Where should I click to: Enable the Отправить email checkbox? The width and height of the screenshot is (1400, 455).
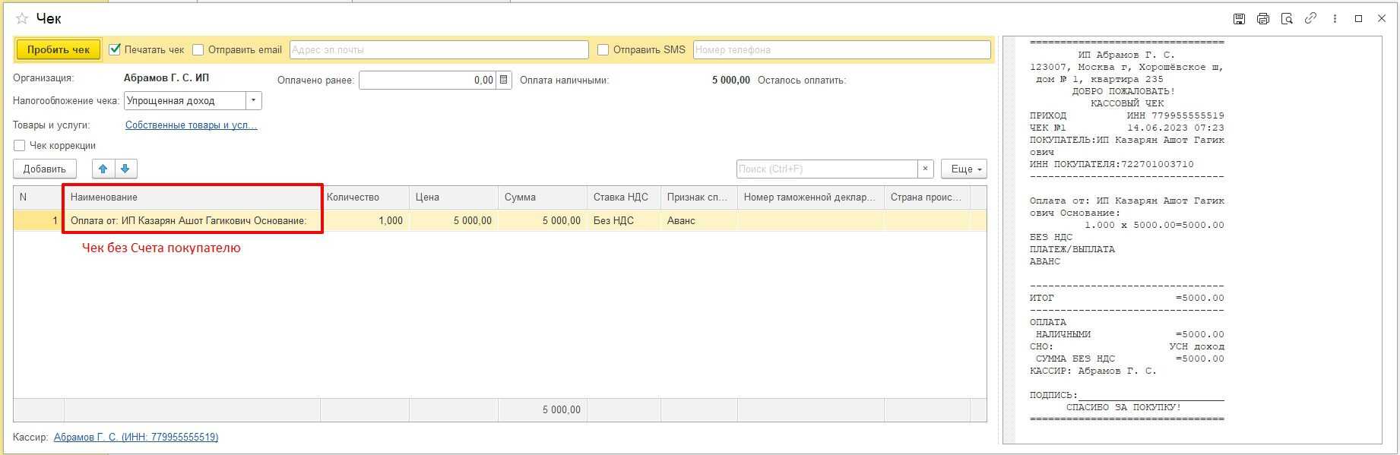click(x=198, y=49)
